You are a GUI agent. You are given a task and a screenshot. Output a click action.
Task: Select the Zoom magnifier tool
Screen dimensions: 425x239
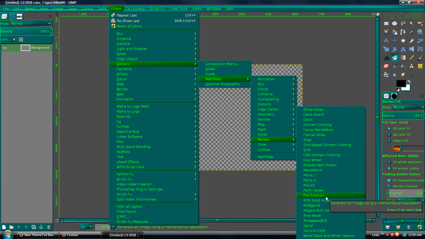[x=420, y=32]
